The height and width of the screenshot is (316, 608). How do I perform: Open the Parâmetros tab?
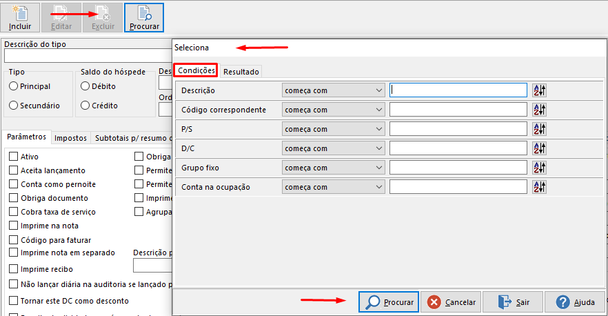coord(26,137)
